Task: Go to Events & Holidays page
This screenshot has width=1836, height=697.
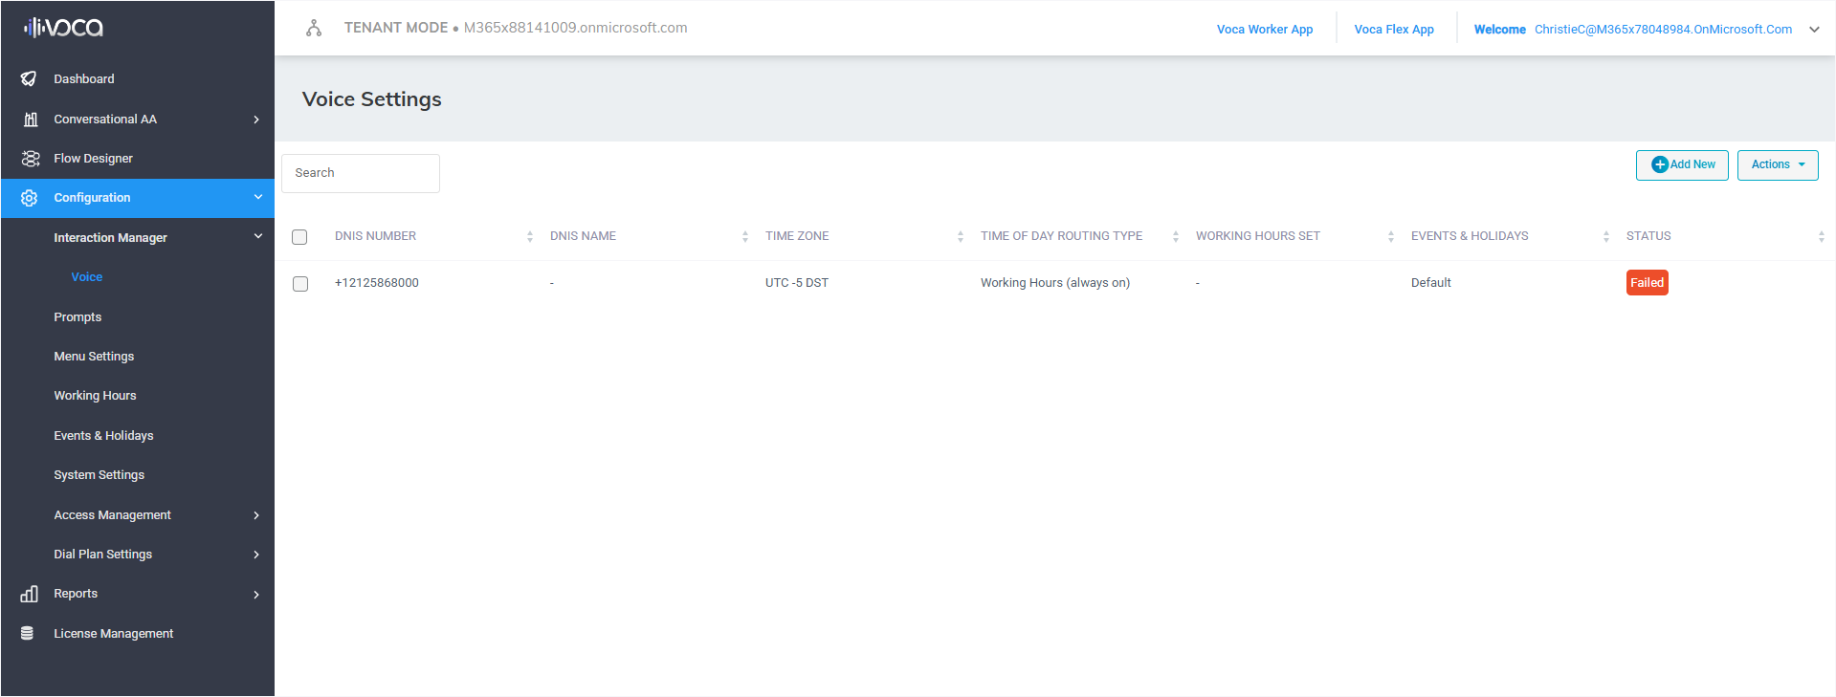Action: pyautogui.click(x=103, y=436)
